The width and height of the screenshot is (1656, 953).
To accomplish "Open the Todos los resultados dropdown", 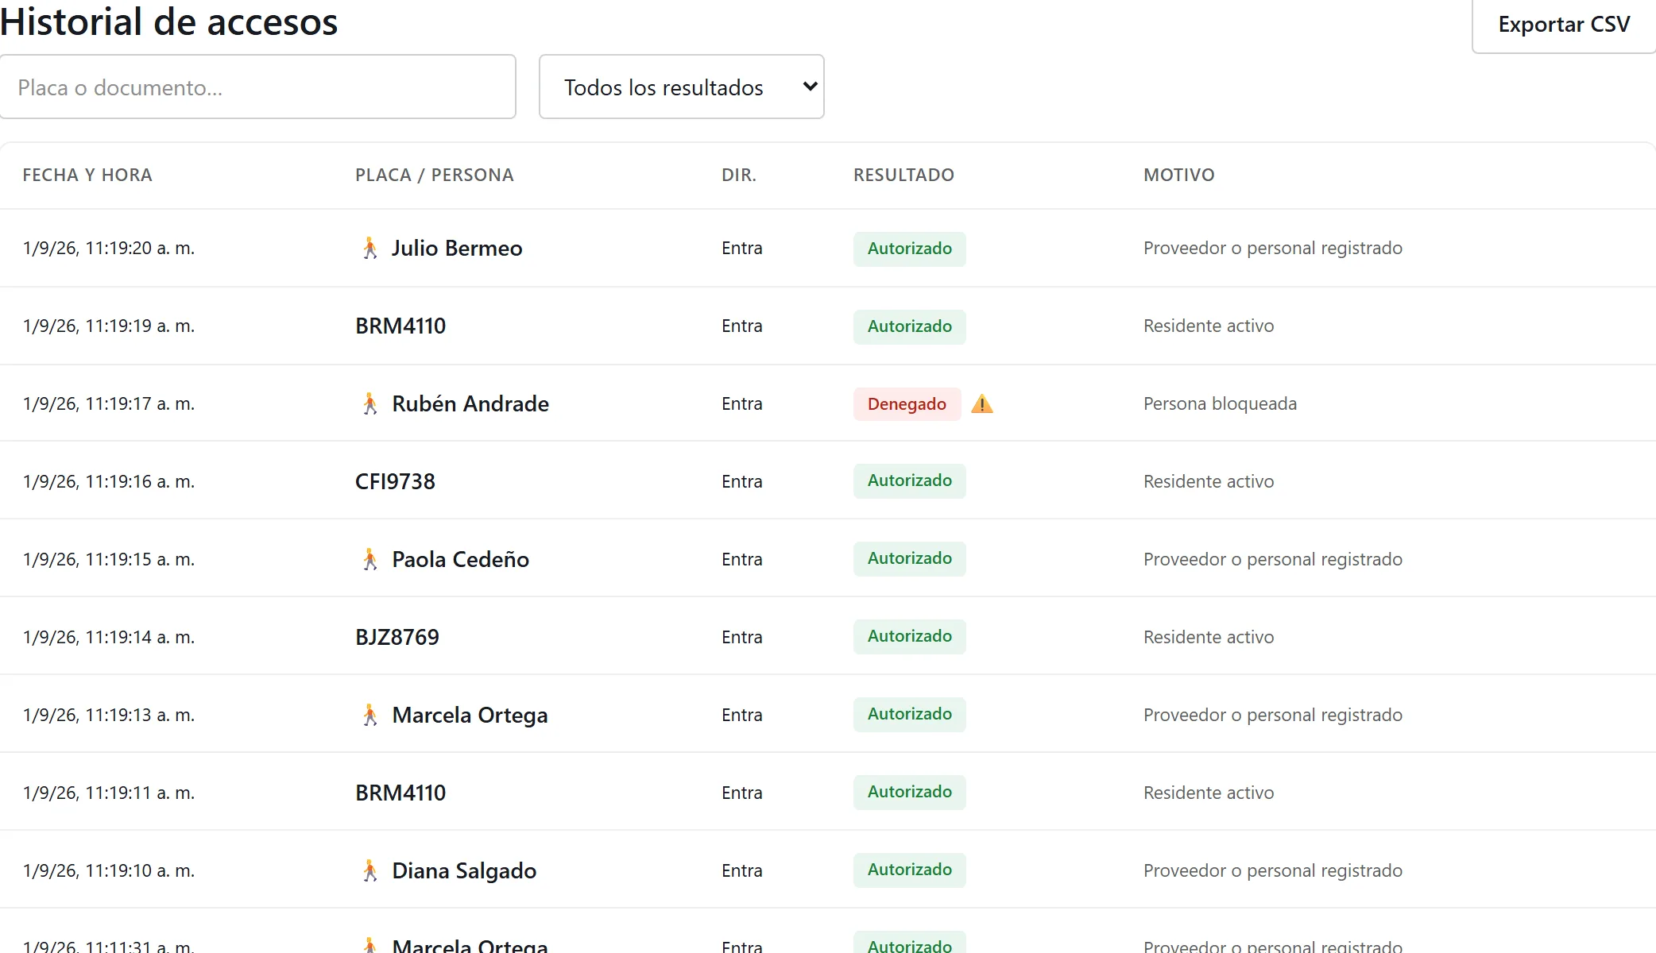I will [x=682, y=87].
